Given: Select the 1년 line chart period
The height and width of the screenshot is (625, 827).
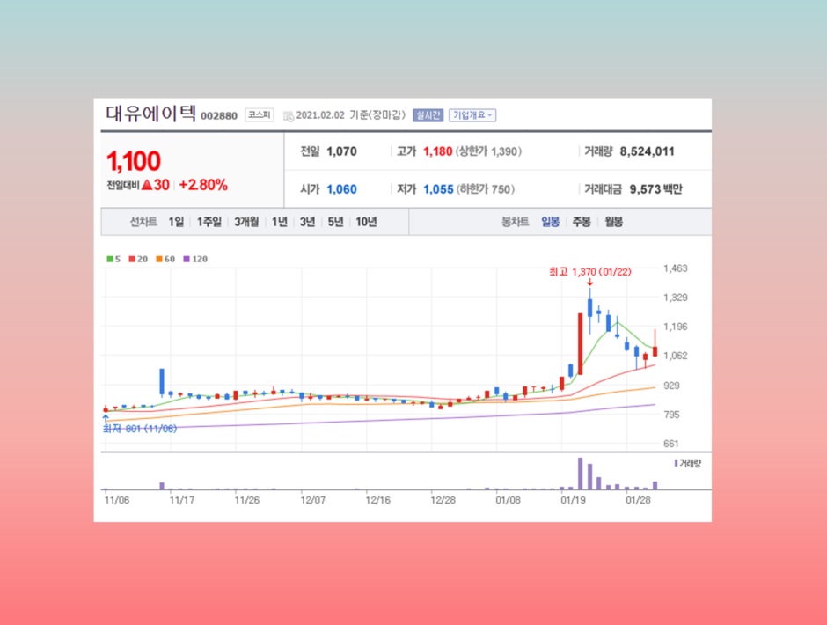Looking at the screenshot, I should [280, 222].
